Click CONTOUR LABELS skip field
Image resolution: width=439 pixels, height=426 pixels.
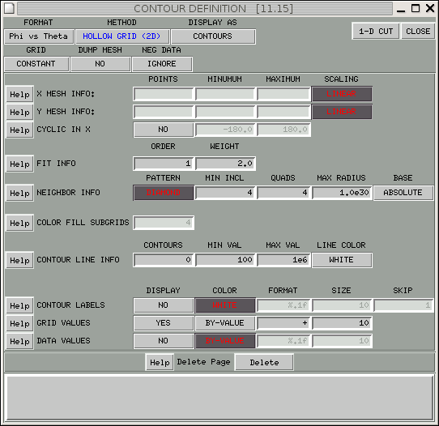coord(403,305)
